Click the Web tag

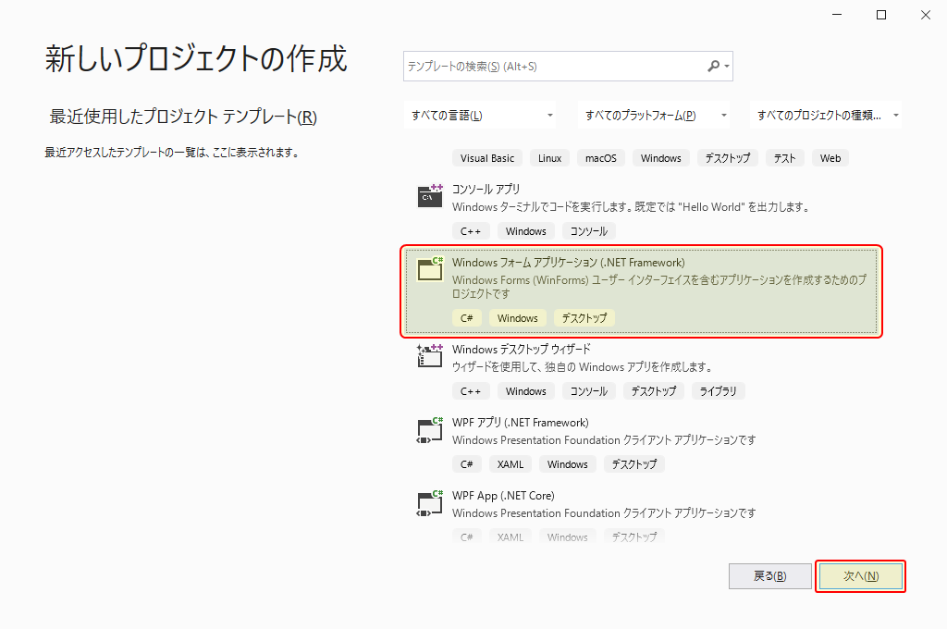830,158
